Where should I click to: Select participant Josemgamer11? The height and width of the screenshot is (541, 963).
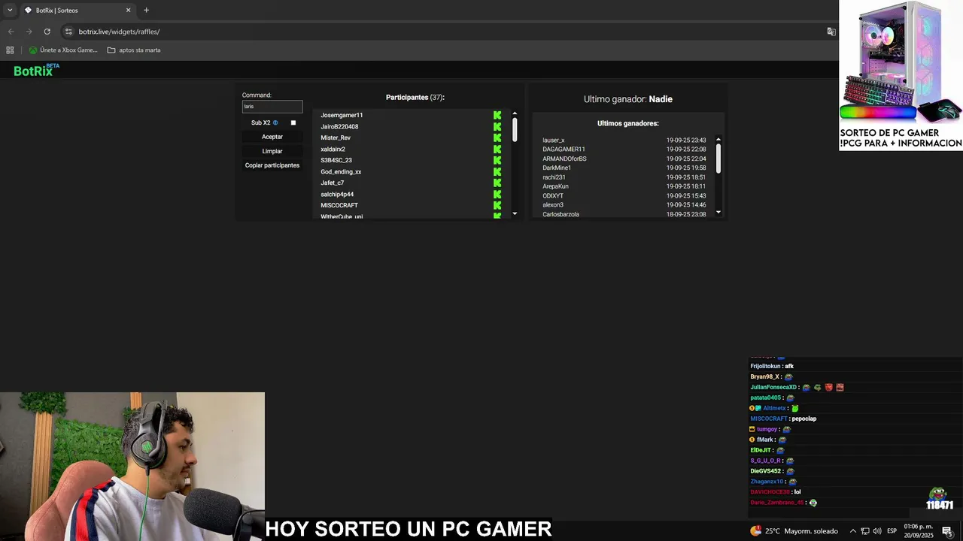coord(342,115)
